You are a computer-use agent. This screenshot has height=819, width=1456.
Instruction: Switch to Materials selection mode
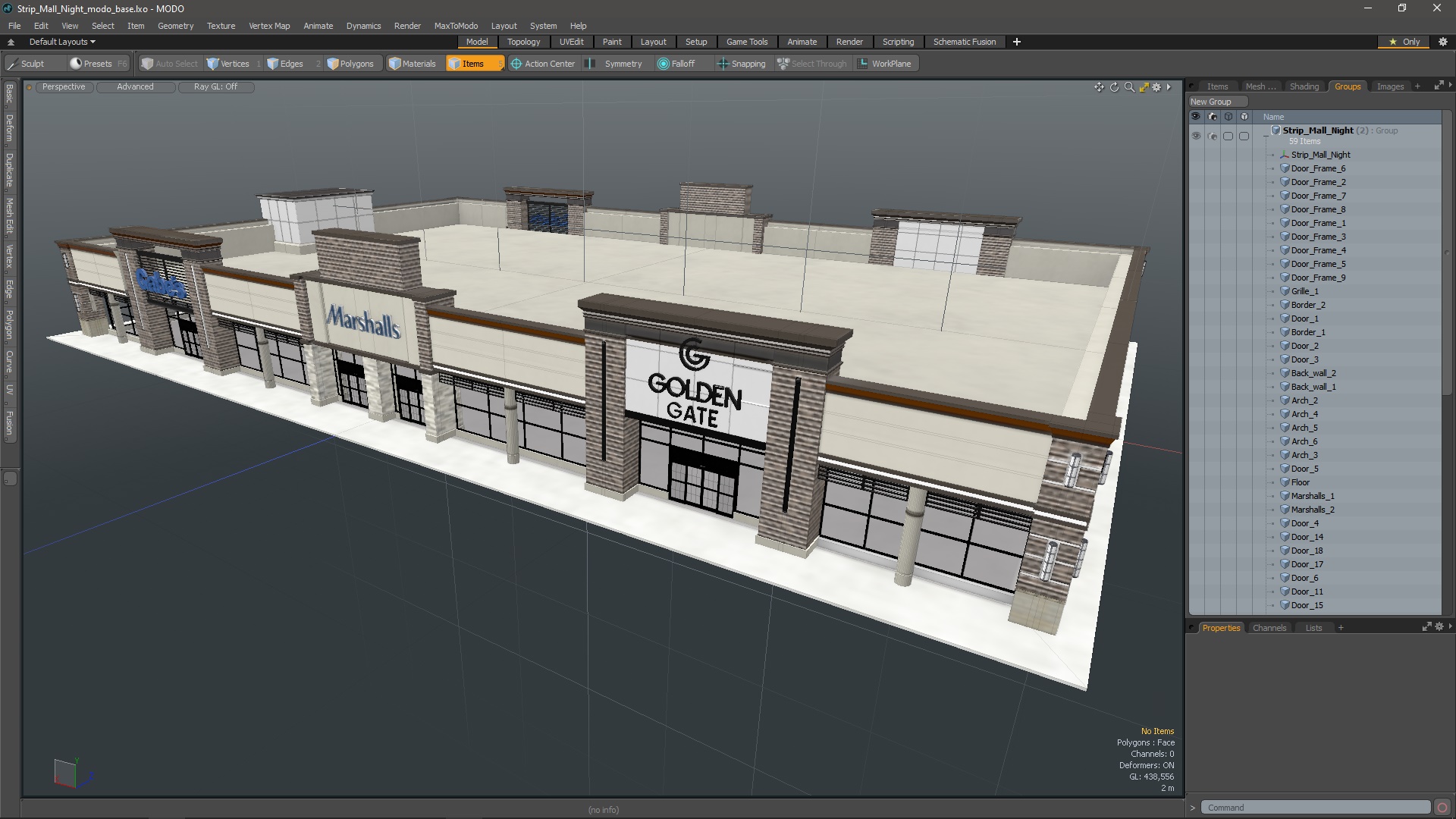(x=413, y=64)
